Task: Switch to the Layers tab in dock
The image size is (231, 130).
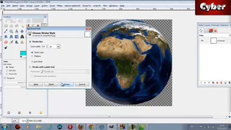Action: (206, 31)
